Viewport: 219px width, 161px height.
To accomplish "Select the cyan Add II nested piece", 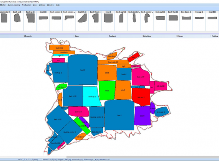I will 61,55.
